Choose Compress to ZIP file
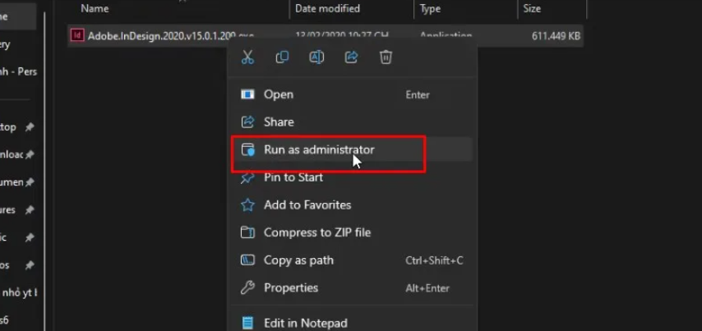The image size is (702, 331). [317, 232]
